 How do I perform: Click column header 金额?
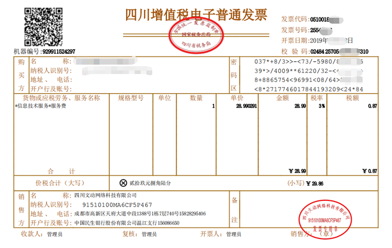282,98
